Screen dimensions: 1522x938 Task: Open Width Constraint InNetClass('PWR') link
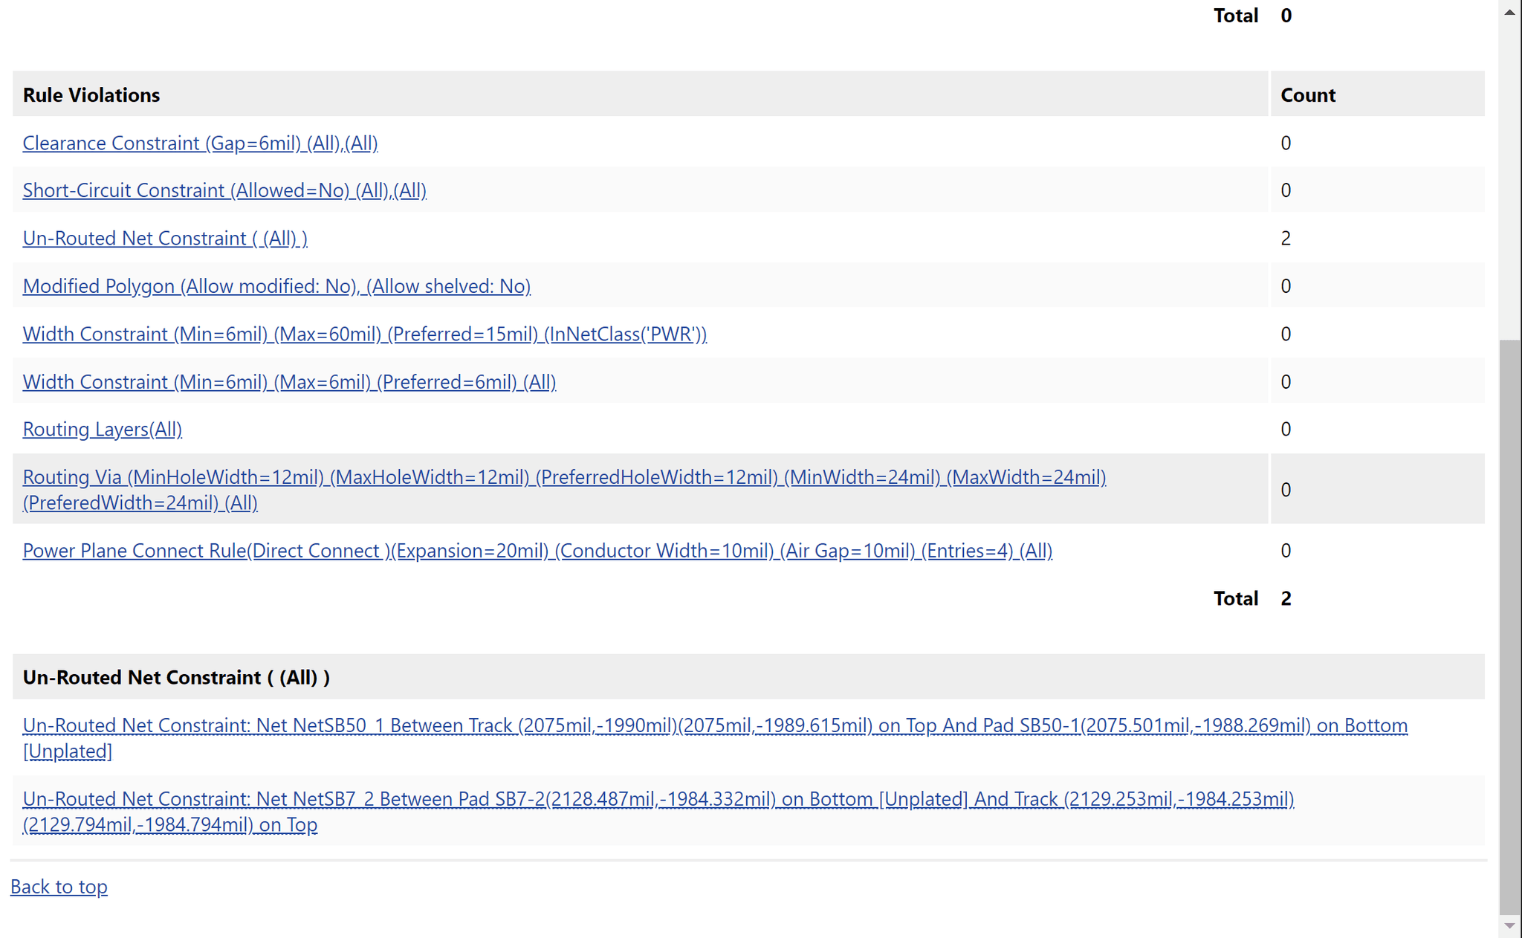coord(364,334)
